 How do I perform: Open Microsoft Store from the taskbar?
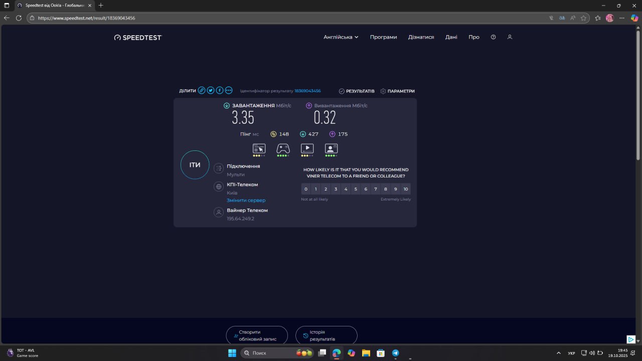click(381, 353)
